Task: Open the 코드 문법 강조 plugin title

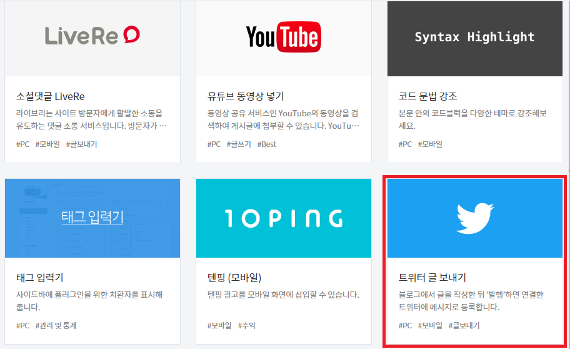Action: (x=428, y=96)
